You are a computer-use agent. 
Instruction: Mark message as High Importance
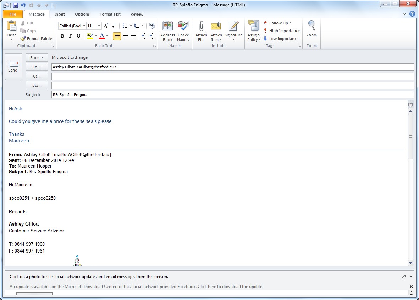pyautogui.click(x=281, y=31)
